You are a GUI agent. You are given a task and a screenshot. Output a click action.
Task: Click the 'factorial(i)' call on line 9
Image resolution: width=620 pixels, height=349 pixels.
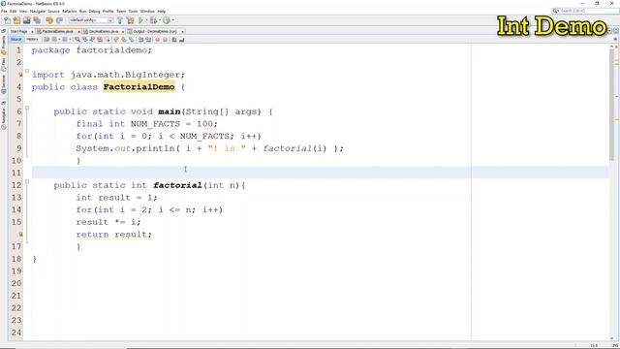(x=294, y=148)
